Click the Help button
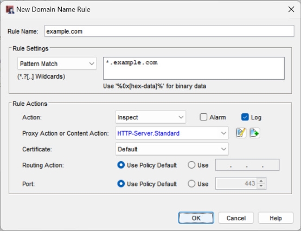Image resolution: width=301 pixels, height=231 pixels. pyautogui.click(x=276, y=218)
